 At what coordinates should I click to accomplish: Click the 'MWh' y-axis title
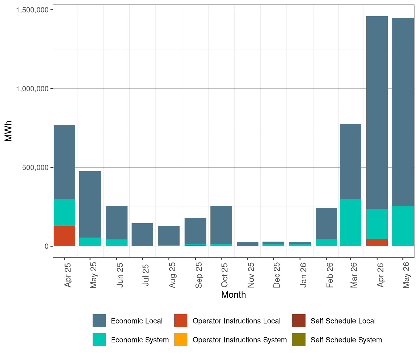[8, 131]
